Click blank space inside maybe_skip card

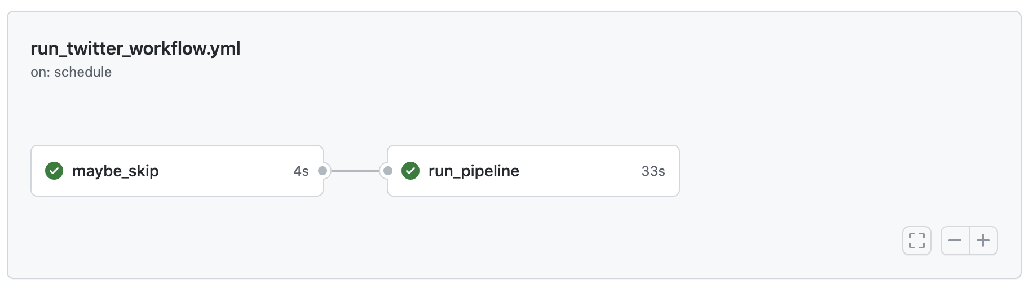click(226, 171)
